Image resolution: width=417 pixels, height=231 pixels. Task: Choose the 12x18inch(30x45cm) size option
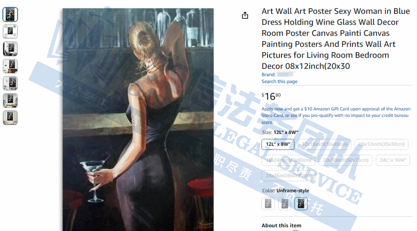click(325, 144)
